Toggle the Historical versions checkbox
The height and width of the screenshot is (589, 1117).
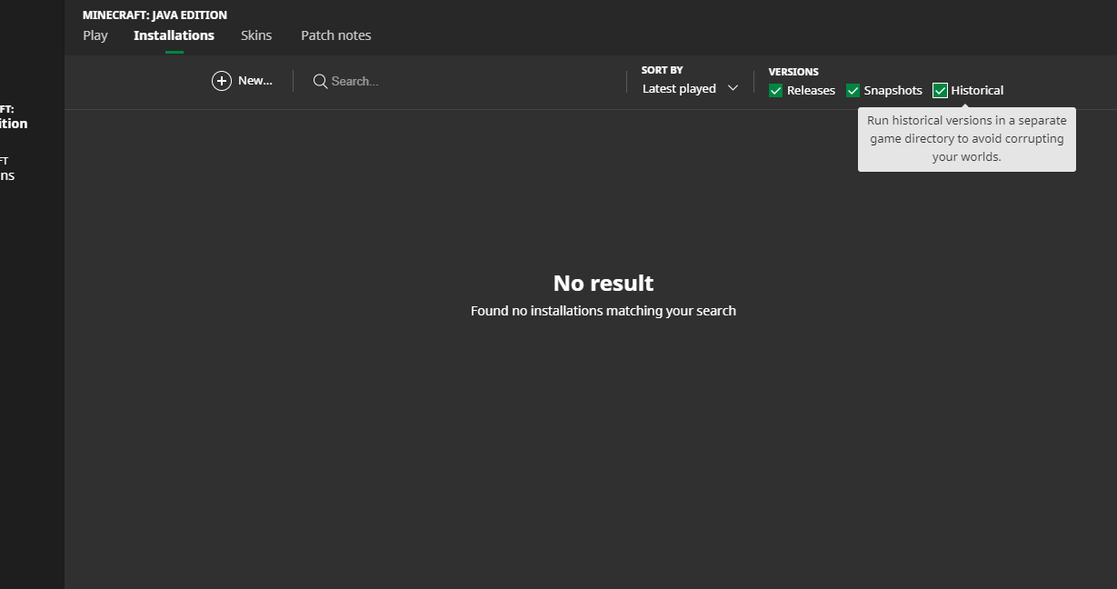pyautogui.click(x=940, y=90)
